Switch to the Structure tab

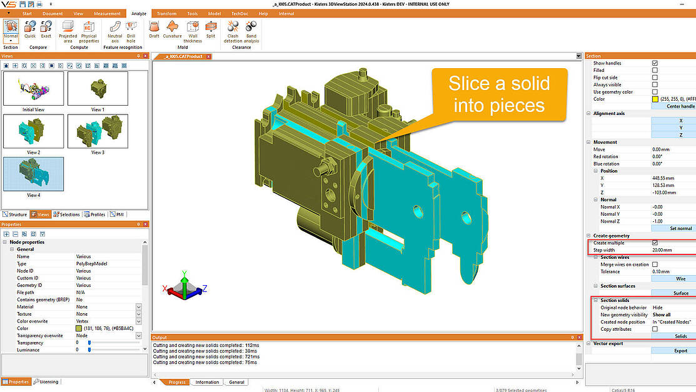click(x=15, y=214)
